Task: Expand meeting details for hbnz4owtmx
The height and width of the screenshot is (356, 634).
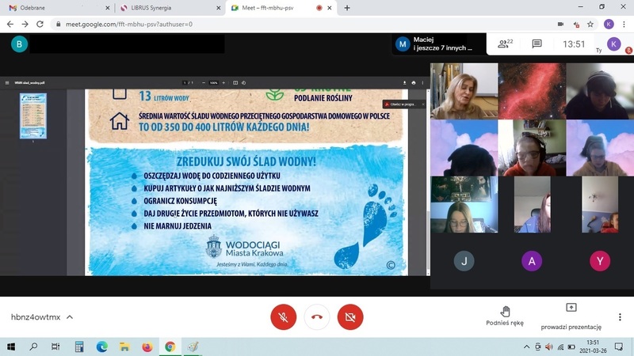Action: coord(70,317)
